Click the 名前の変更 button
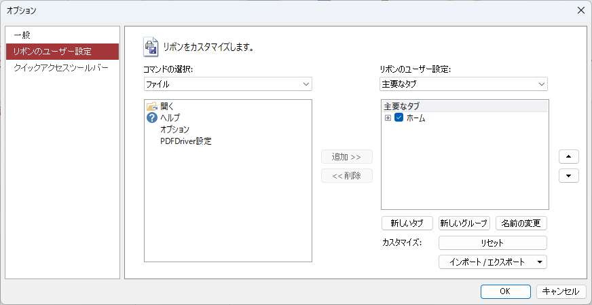Image resolution: width=592 pixels, height=305 pixels. 521,223
